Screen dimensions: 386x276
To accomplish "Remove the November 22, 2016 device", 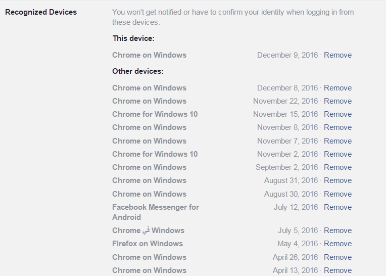I will (x=337, y=101).
